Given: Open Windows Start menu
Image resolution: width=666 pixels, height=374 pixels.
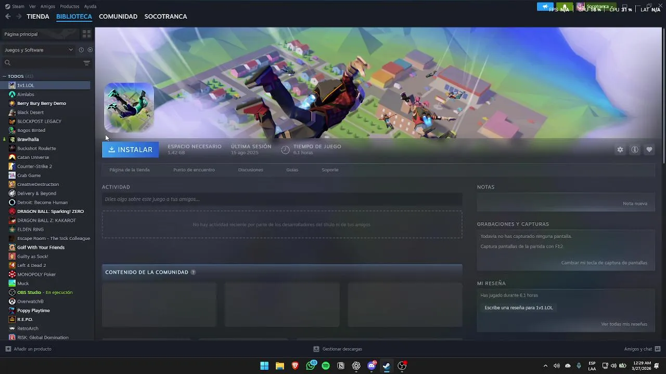Looking at the screenshot, I should (264, 366).
